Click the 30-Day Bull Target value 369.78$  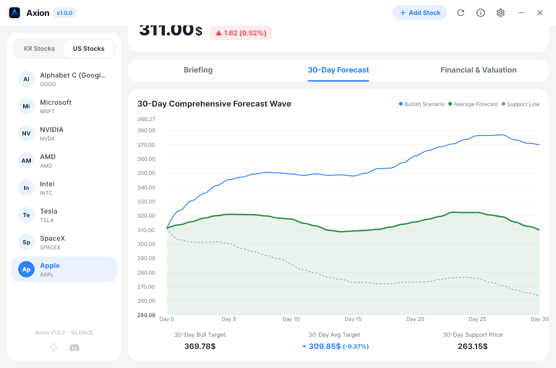(x=200, y=346)
